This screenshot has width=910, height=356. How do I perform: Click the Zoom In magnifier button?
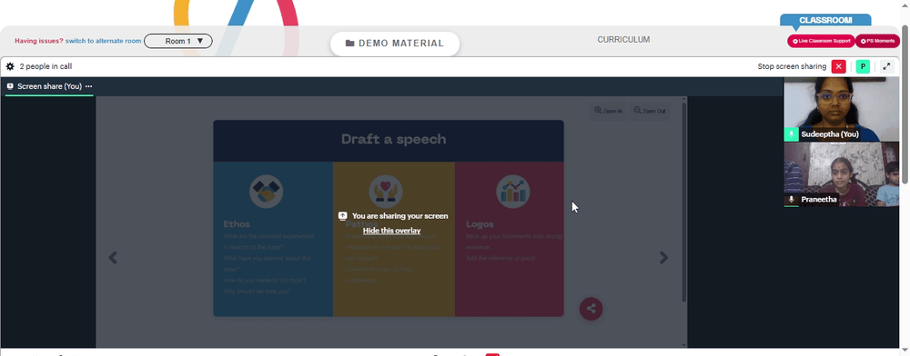(x=608, y=111)
